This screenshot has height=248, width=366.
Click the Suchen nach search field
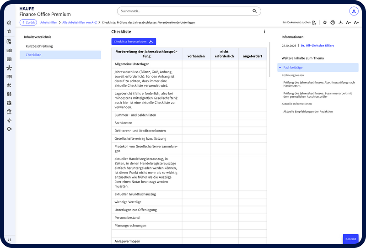[x=183, y=11]
